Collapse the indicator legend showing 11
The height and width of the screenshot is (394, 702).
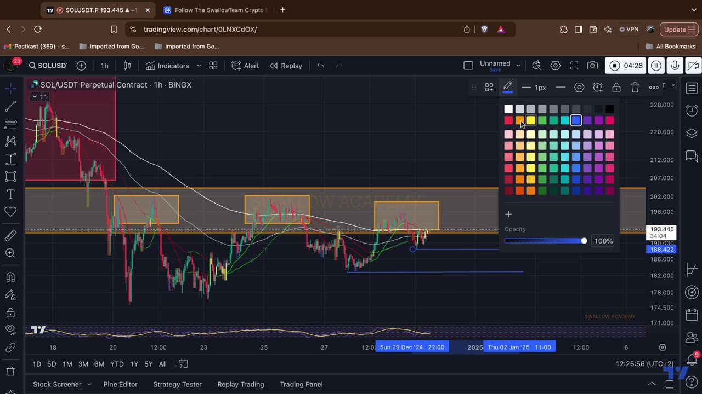coord(39,97)
